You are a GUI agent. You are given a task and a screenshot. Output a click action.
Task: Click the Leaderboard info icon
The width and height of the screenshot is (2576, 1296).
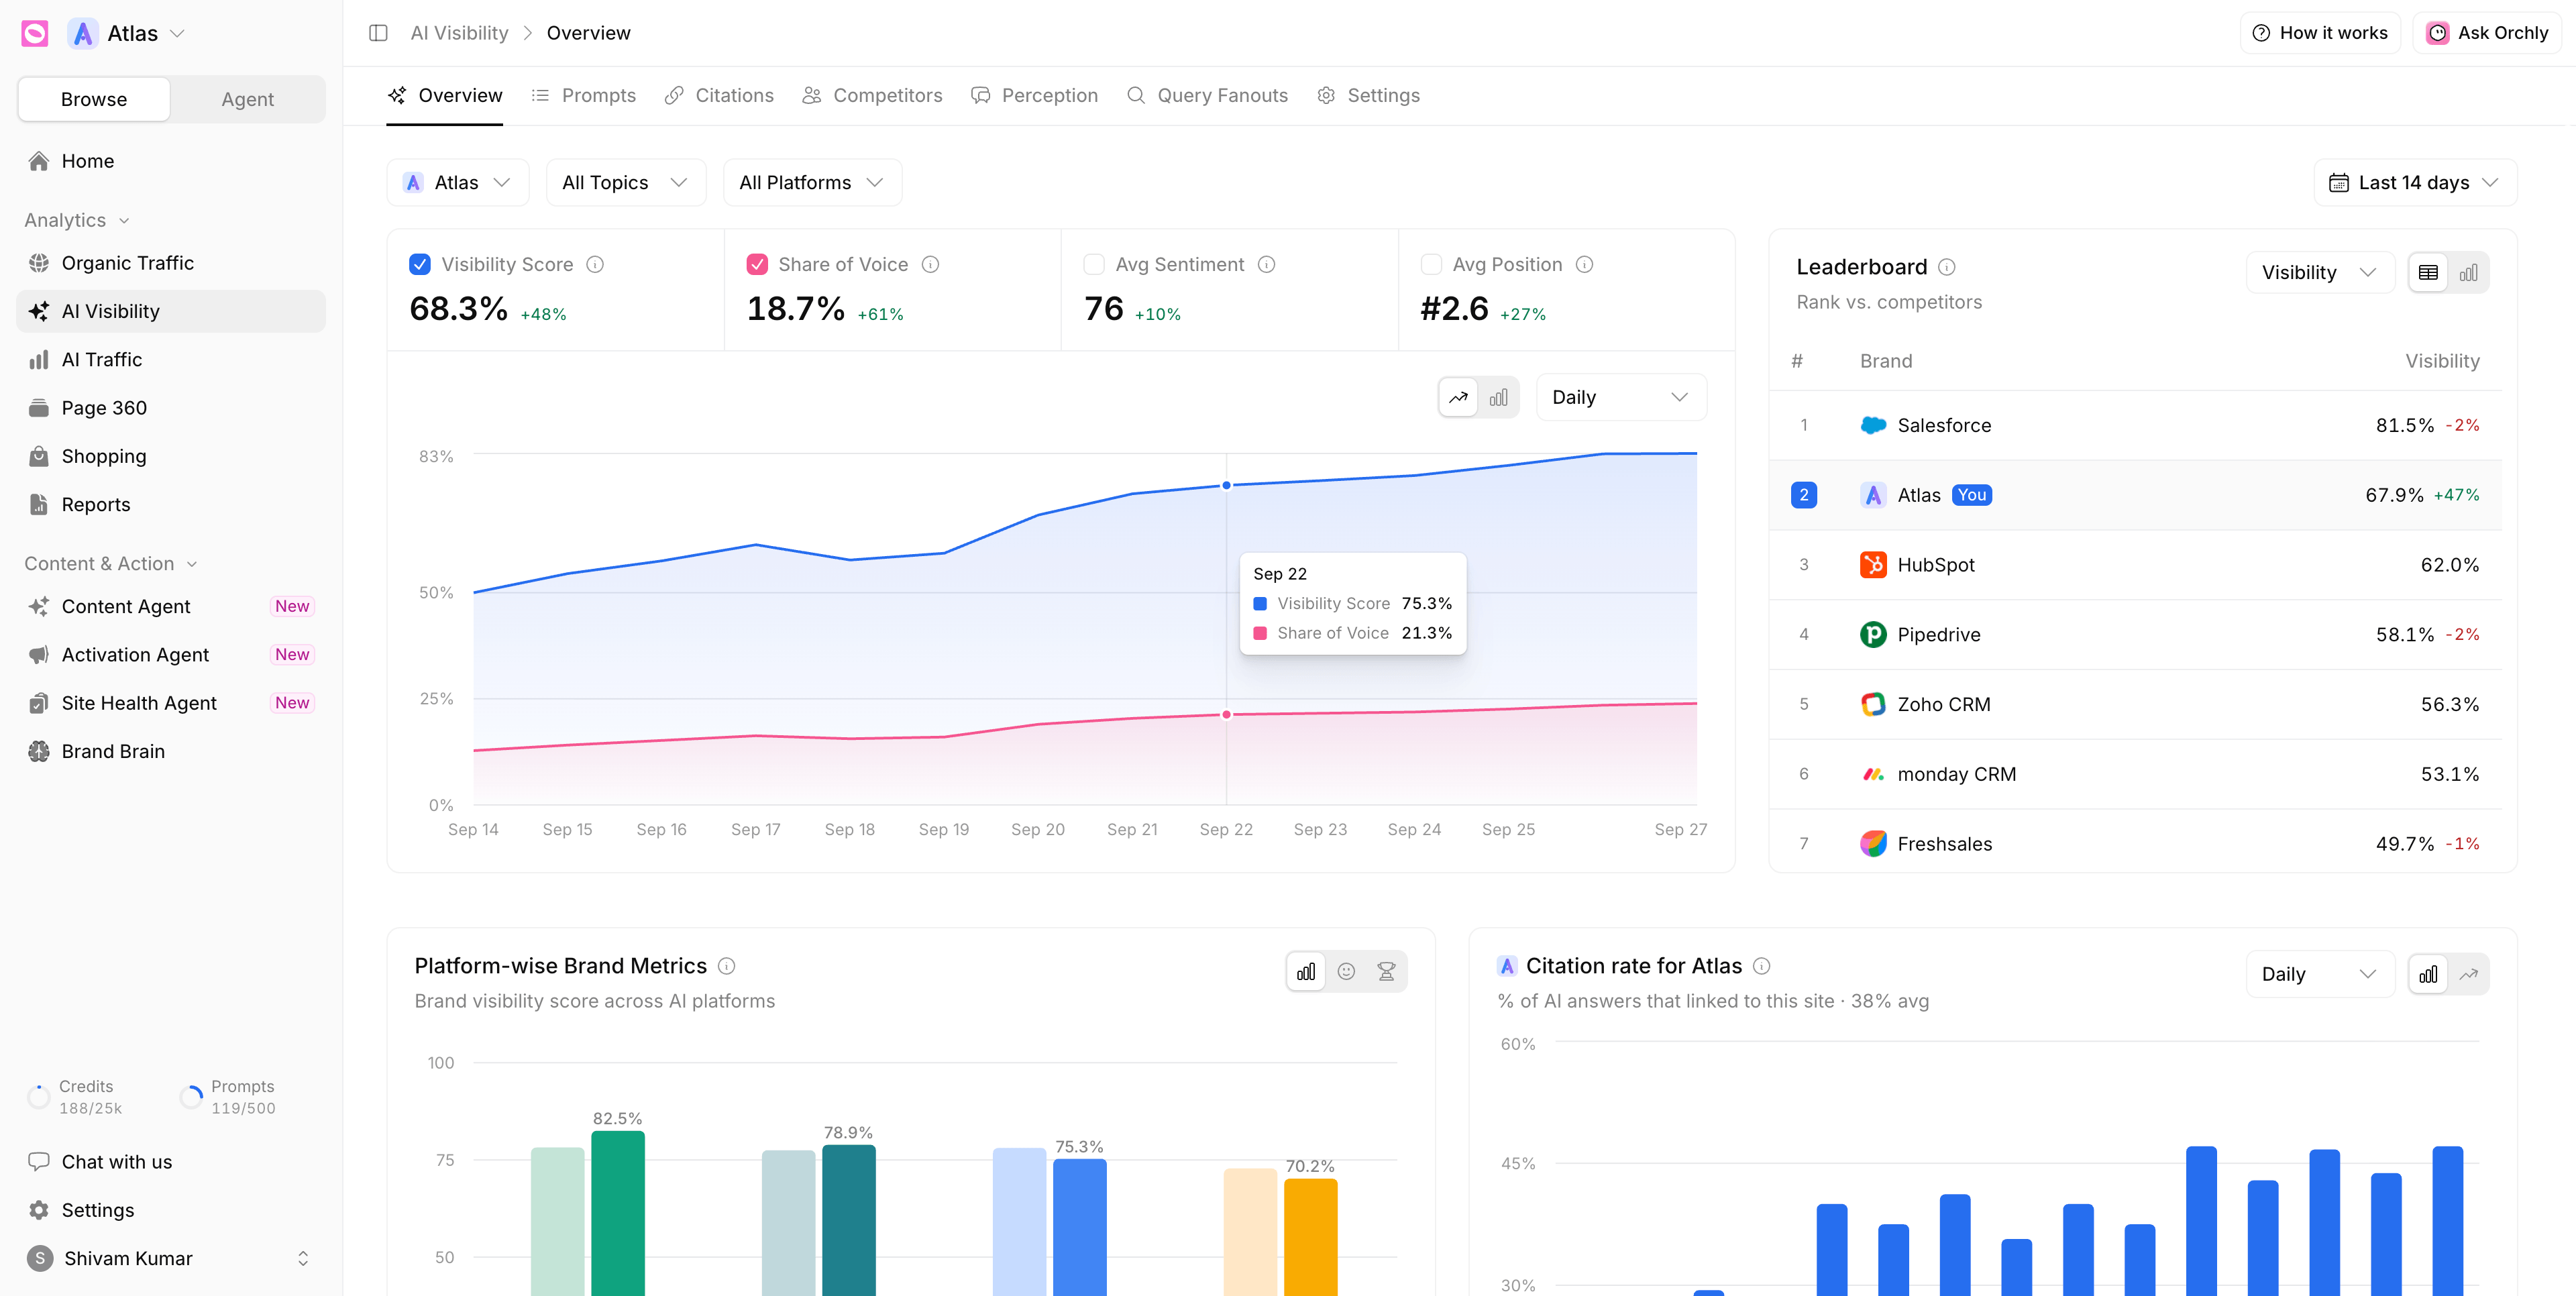coord(1946,267)
